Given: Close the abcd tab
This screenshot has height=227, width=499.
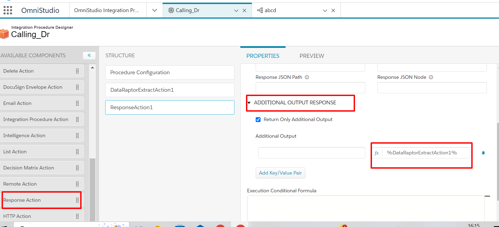Looking at the screenshot, I should (333, 10).
